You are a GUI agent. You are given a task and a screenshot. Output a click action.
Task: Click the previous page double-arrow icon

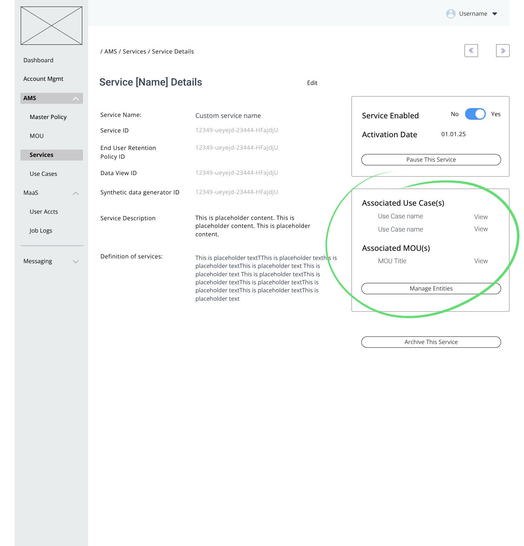(x=471, y=51)
